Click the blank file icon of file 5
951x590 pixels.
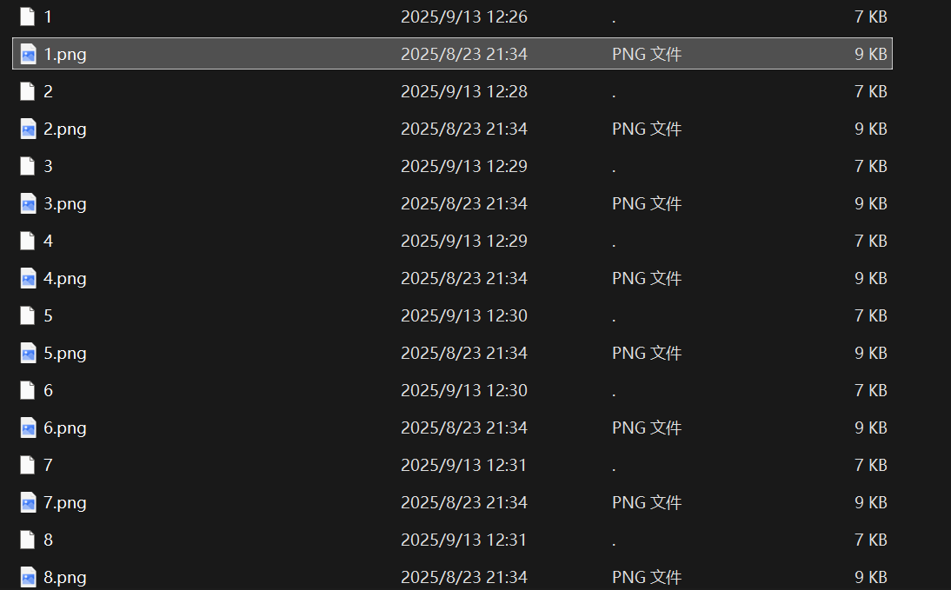point(28,315)
